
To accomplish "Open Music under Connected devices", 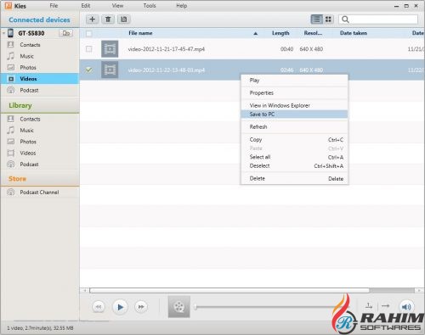I will [x=26, y=56].
